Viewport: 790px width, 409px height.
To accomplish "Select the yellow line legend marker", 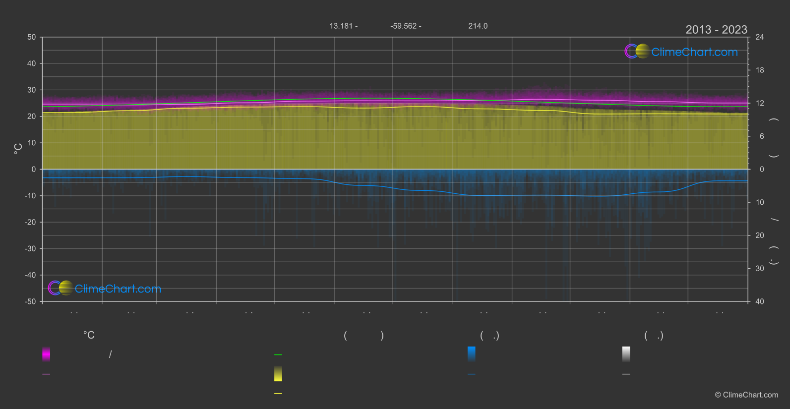I will pyautogui.click(x=278, y=394).
